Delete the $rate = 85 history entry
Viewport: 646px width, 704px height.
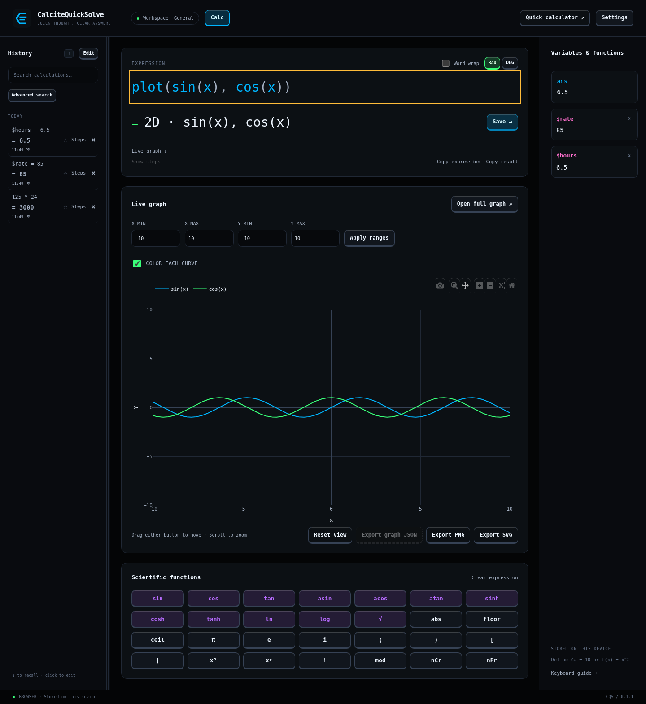93,173
